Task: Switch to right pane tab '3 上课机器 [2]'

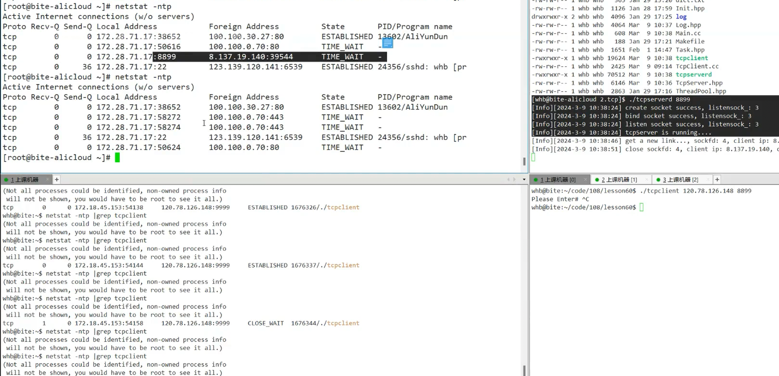Action: tap(680, 180)
